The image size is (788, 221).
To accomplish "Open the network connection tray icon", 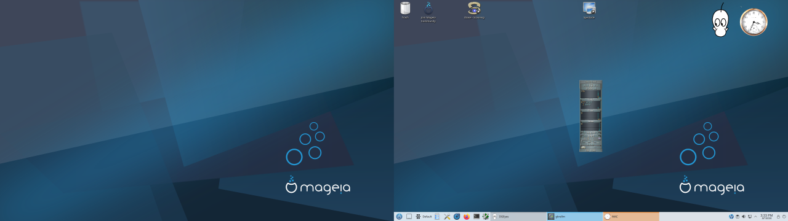I will 750,217.
